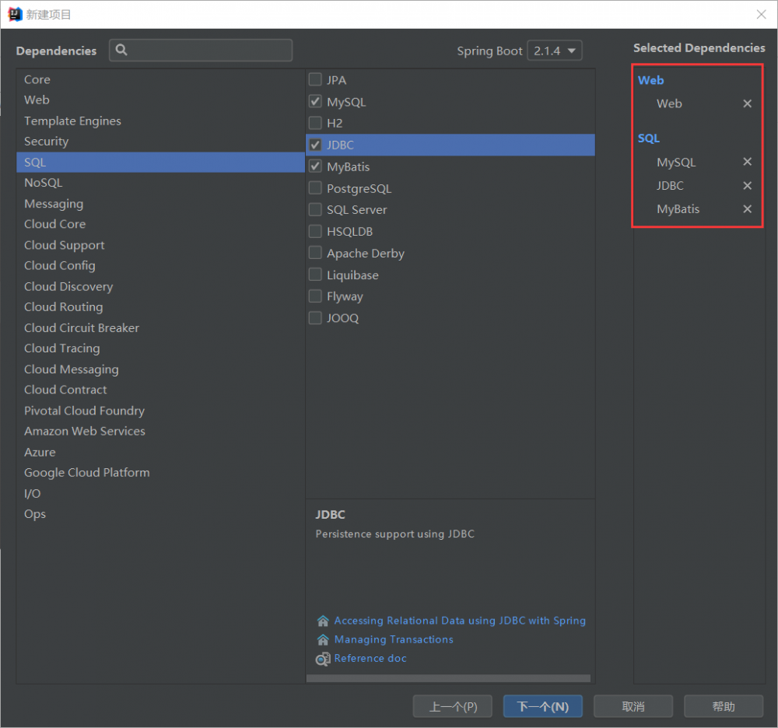Click the search magnifier icon
Viewport: 778px width, 728px height.
pos(121,51)
